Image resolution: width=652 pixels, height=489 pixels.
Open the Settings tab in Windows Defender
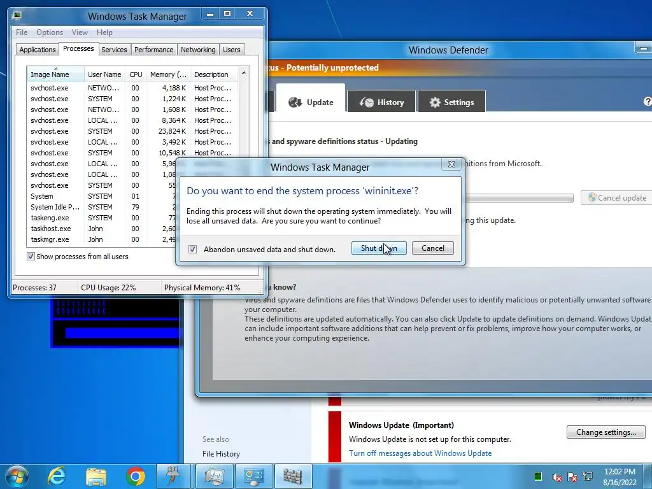(x=451, y=102)
